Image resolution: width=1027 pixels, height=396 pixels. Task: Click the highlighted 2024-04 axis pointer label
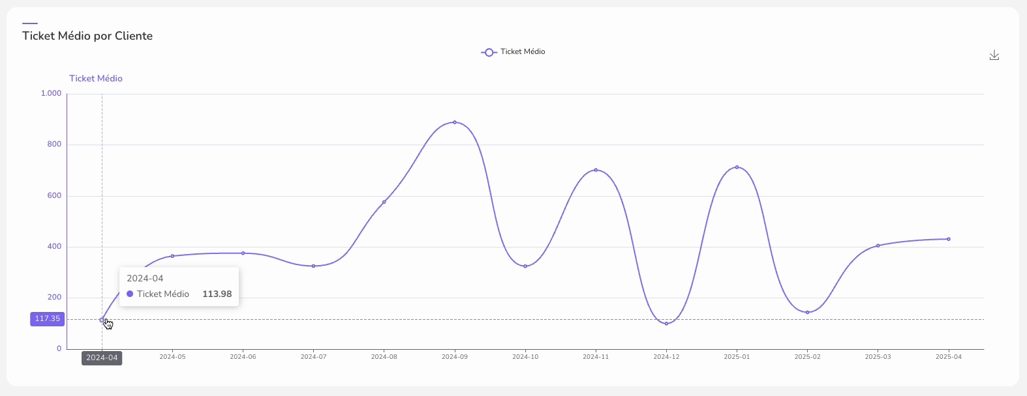click(102, 358)
